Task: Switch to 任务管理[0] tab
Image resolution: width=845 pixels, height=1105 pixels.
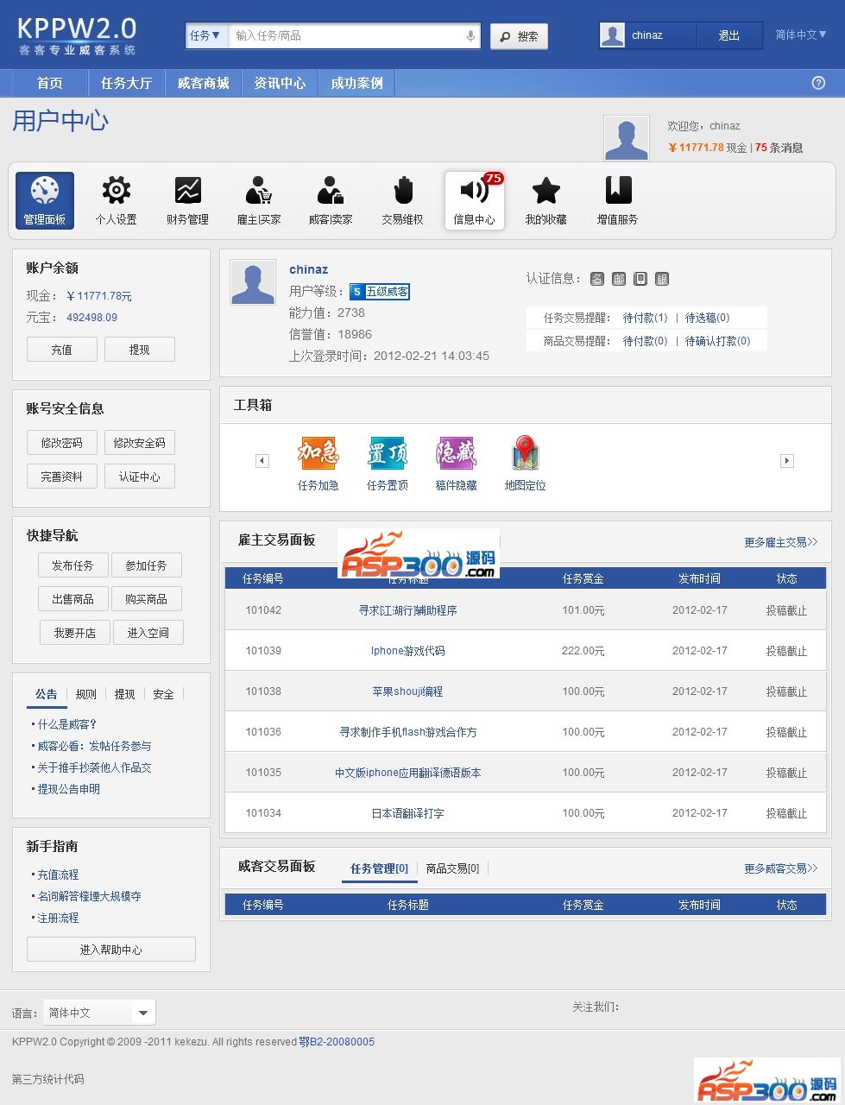Action: (379, 868)
